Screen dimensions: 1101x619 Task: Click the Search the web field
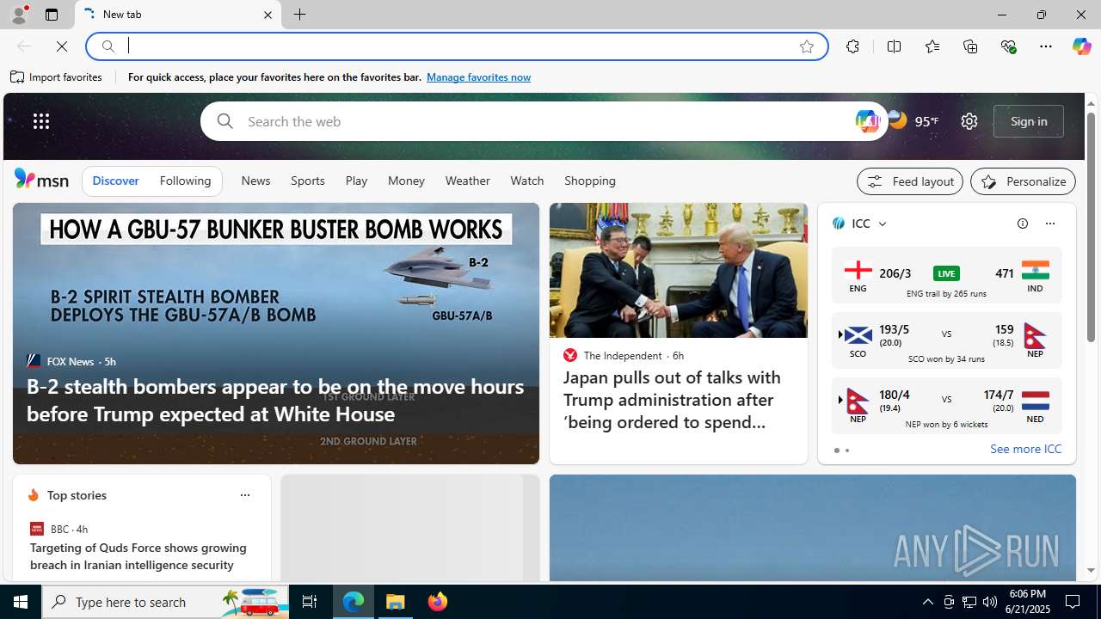pyautogui.click(x=546, y=121)
